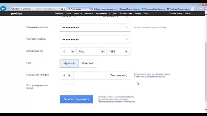Click the У меня нет мобильного телефона link
Image resolution: width=207 pixels, height=116 pixels.
pyautogui.click(x=149, y=76)
